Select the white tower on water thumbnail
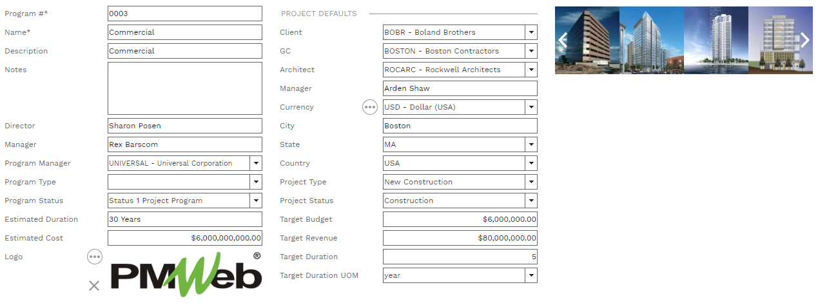 (x=716, y=41)
